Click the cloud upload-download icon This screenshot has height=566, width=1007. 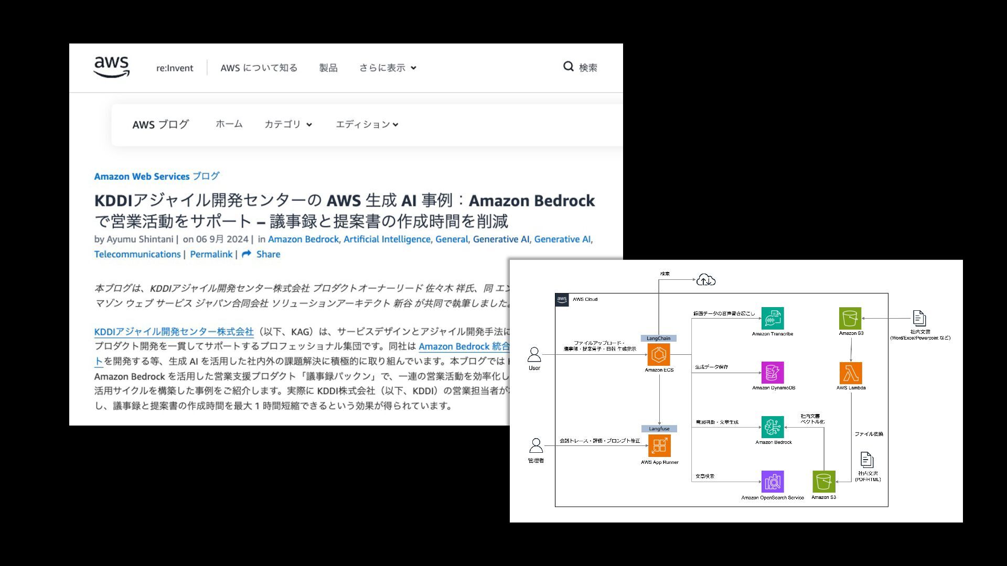(705, 280)
